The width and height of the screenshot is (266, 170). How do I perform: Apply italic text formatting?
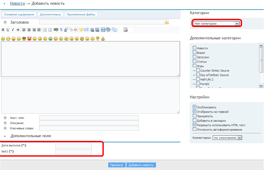coord(13,30)
